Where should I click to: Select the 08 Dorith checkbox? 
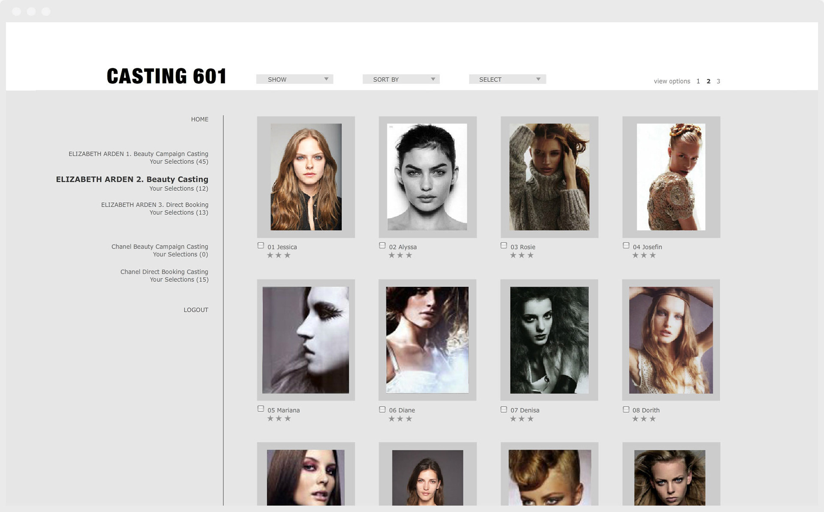click(x=626, y=410)
